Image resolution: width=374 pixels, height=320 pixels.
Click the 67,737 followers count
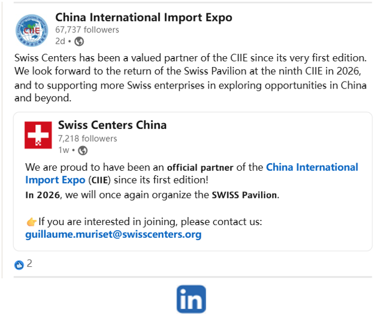point(87,30)
